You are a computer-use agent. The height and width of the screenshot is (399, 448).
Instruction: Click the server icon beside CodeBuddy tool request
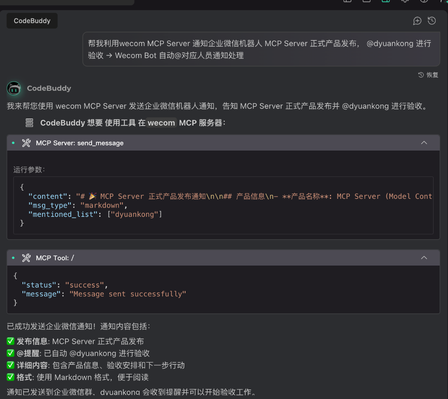(29, 123)
